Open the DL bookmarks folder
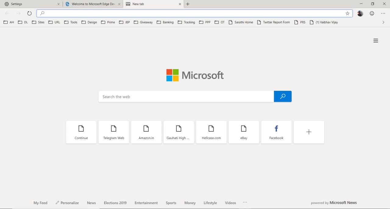This screenshot has width=390, height=209. click(23, 22)
